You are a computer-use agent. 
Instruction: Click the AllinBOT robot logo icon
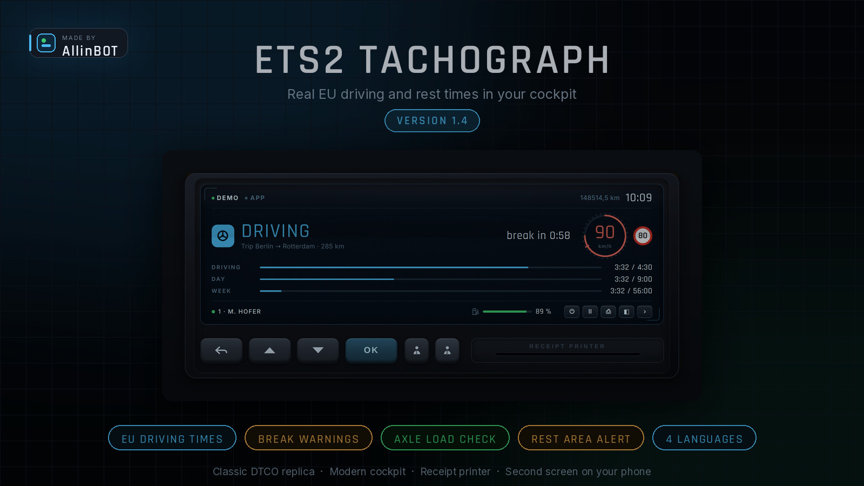pos(46,43)
